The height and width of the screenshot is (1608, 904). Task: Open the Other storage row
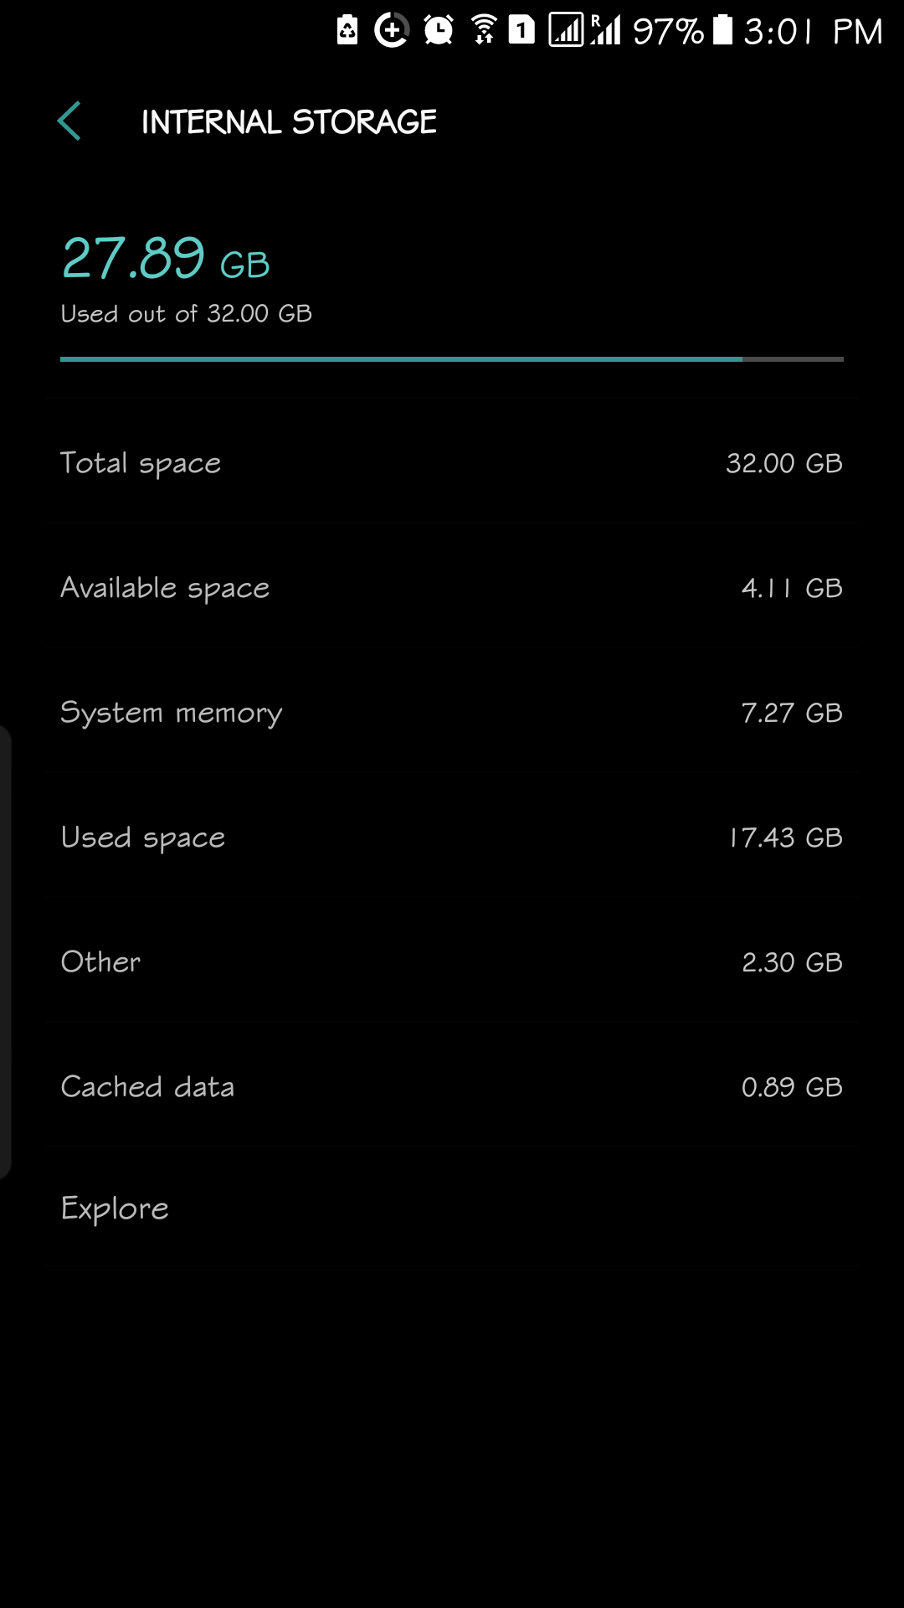click(x=452, y=961)
